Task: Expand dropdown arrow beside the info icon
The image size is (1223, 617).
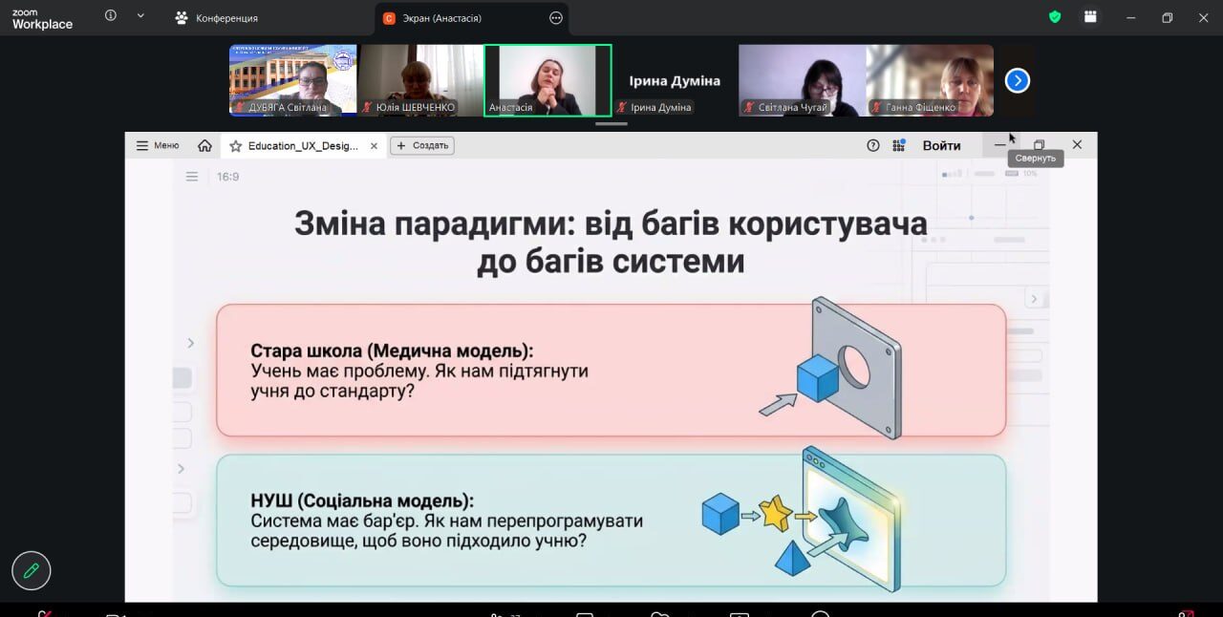Action: point(140,16)
